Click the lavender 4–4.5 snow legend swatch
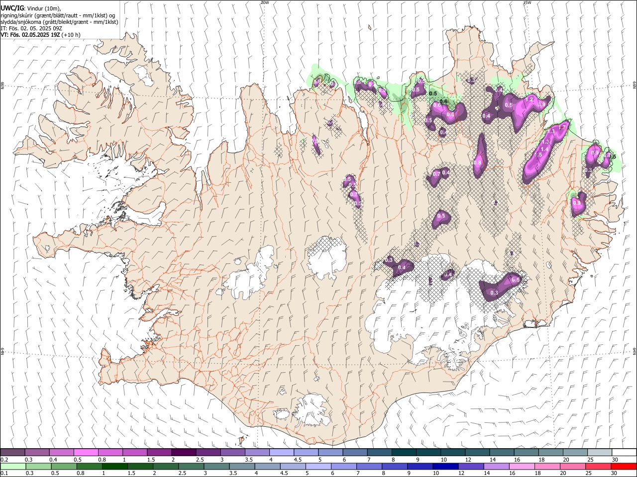Screen dimensions: 637x477 click(281, 453)
